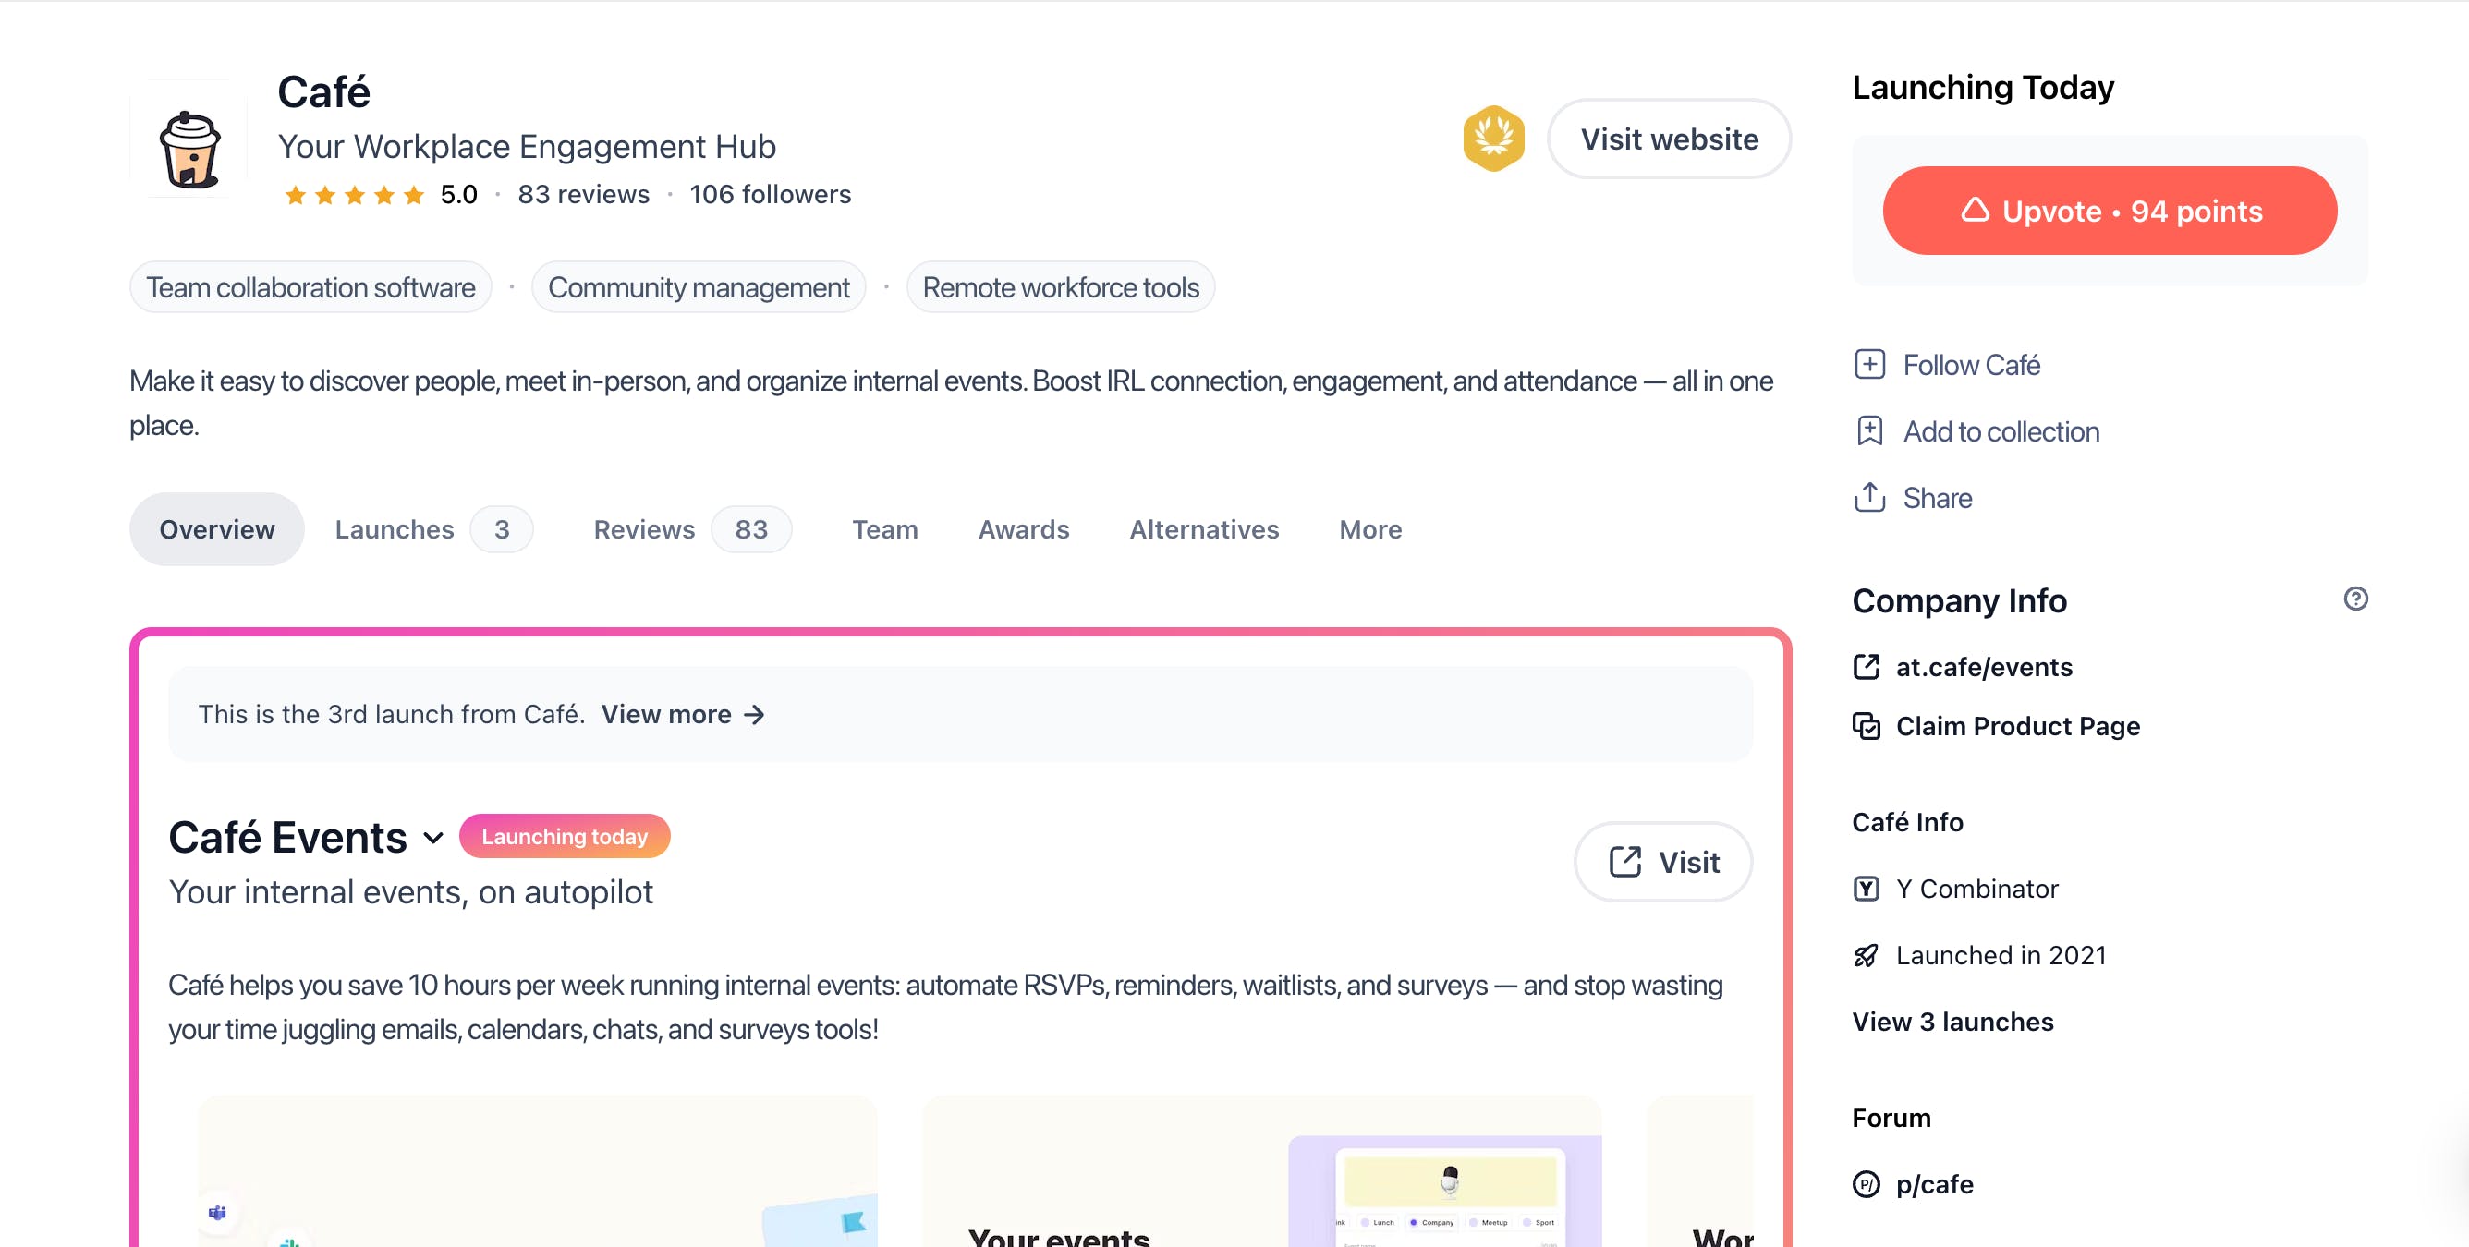Click the Claim Product Page icon
The width and height of the screenshot is (2469, 1247).
point(1866,727)
